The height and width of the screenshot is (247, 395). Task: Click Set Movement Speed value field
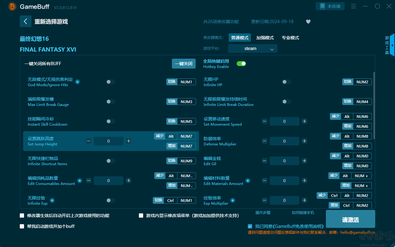point(285,121)
